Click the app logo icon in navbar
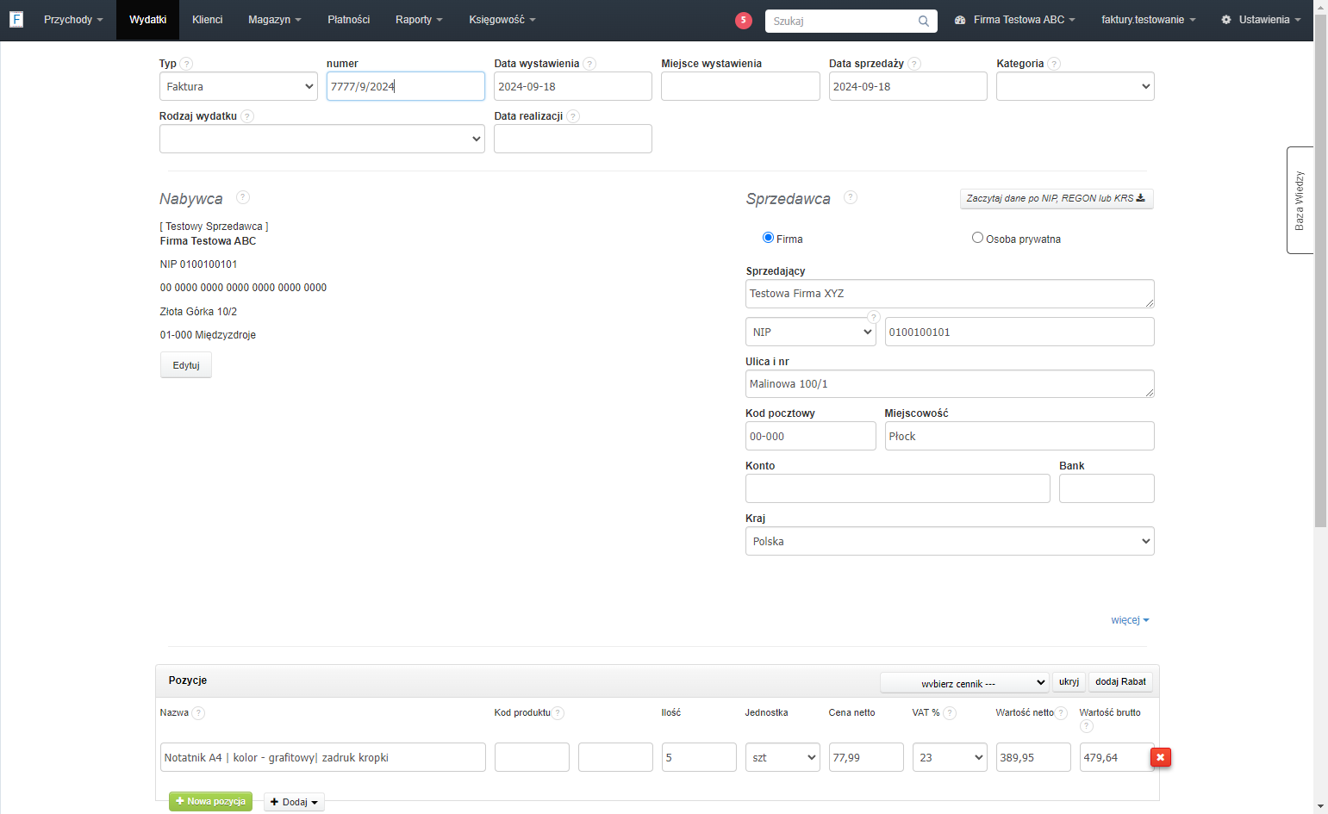This screenshot has width=1328, height=814. (16, 19)
